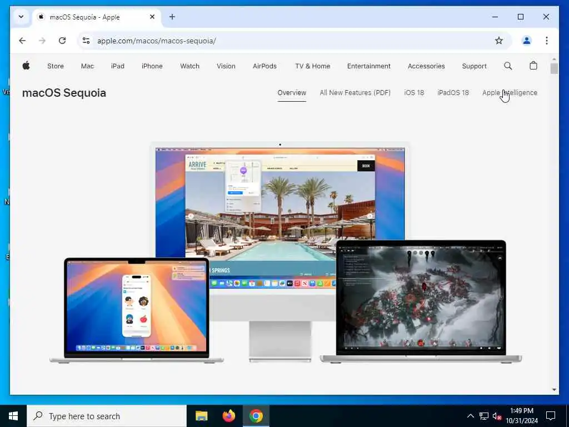Open the Vision menu item
The image size is (569, 427).
click(x=226, y=66)
